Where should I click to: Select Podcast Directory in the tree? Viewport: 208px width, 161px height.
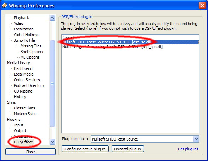coord(29,85)
